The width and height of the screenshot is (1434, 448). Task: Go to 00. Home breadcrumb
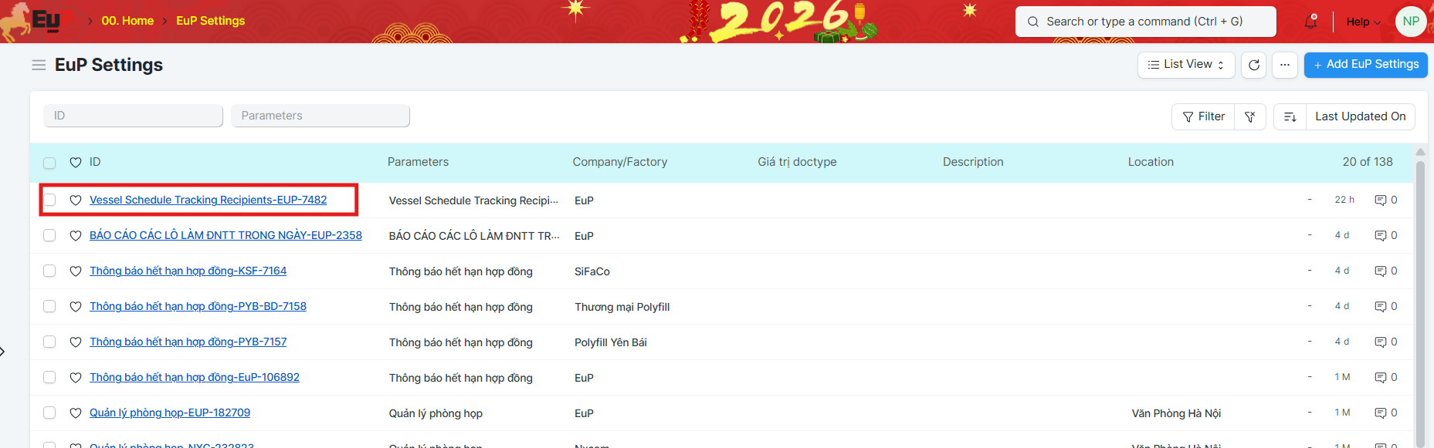pos(127,21)
